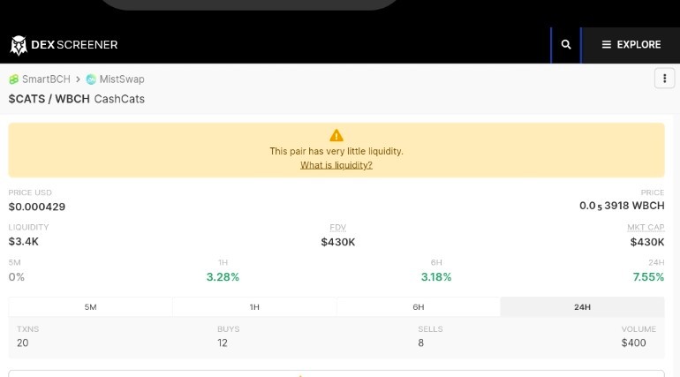
Task: Click the liquidity warning triangle icon
Action: [x=336, y=136]
